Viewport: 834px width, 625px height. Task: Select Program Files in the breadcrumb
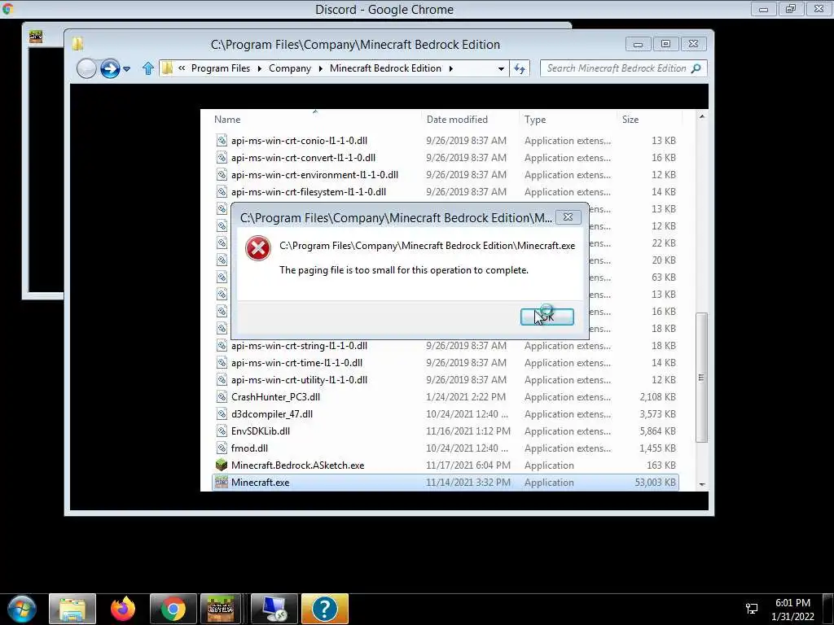click(220, 68)
